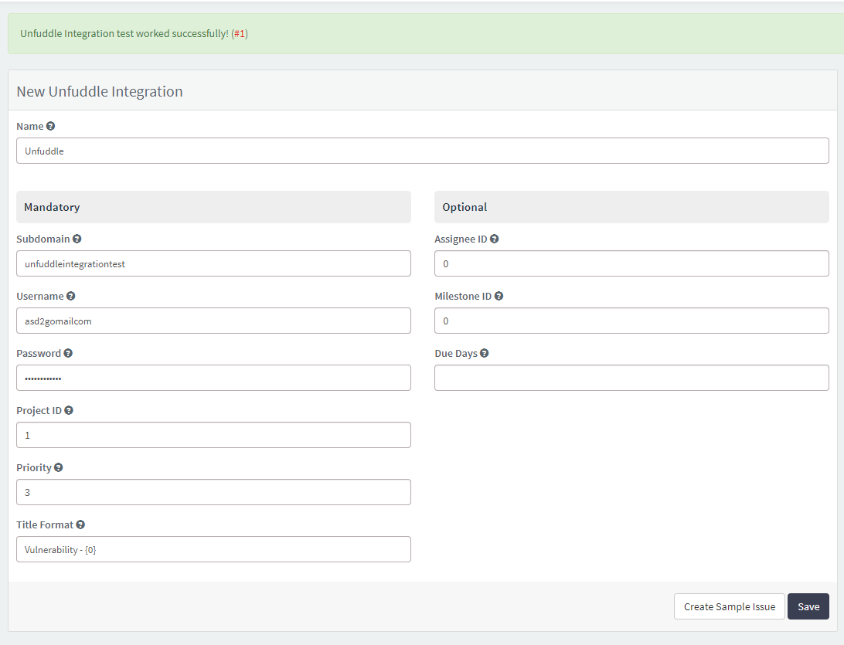The width and height of the screenshot is (844, 645).
Task: Click the help icon next to Name
Action: [x=50, y=126]
